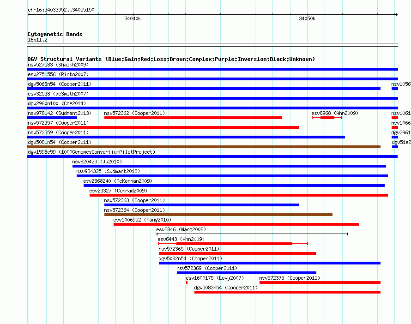Click the esv32538 (deSmith2007) label
This screenshot has height=324, width=411.
coord(58,94)
